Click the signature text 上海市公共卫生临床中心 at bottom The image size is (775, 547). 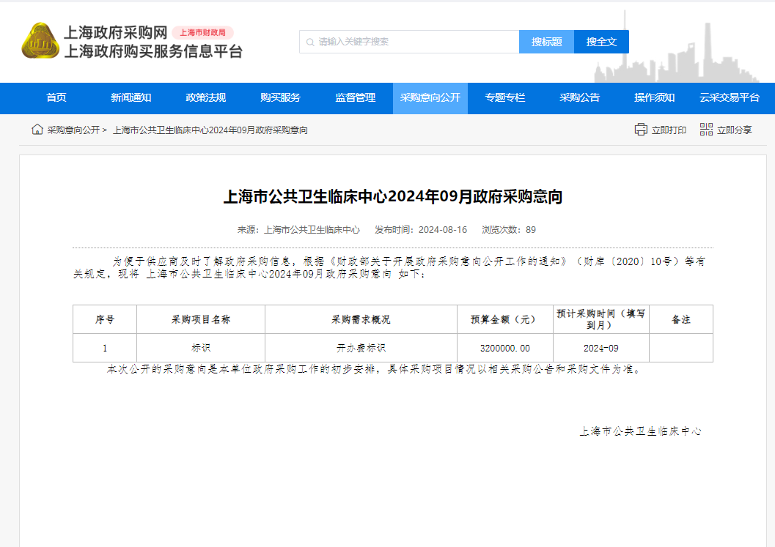[640, 431]
